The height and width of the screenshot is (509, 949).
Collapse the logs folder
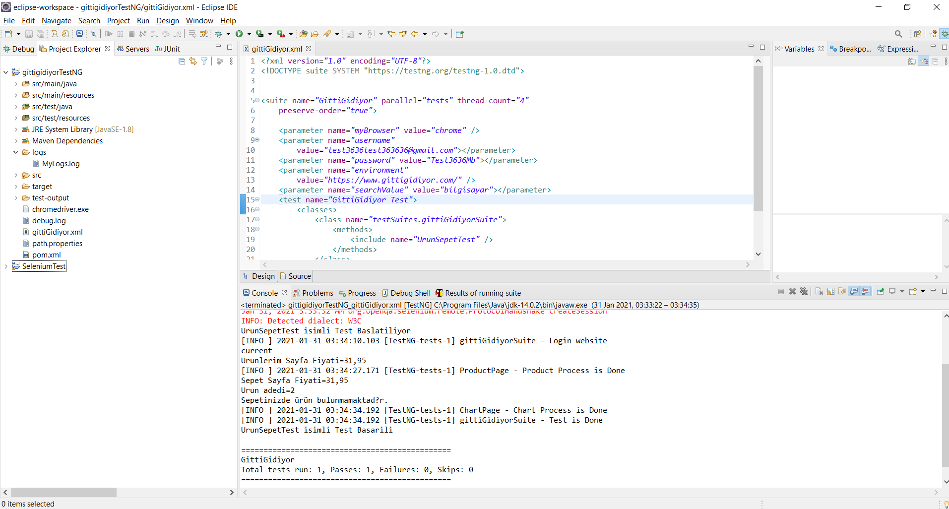tap(16, 152)
